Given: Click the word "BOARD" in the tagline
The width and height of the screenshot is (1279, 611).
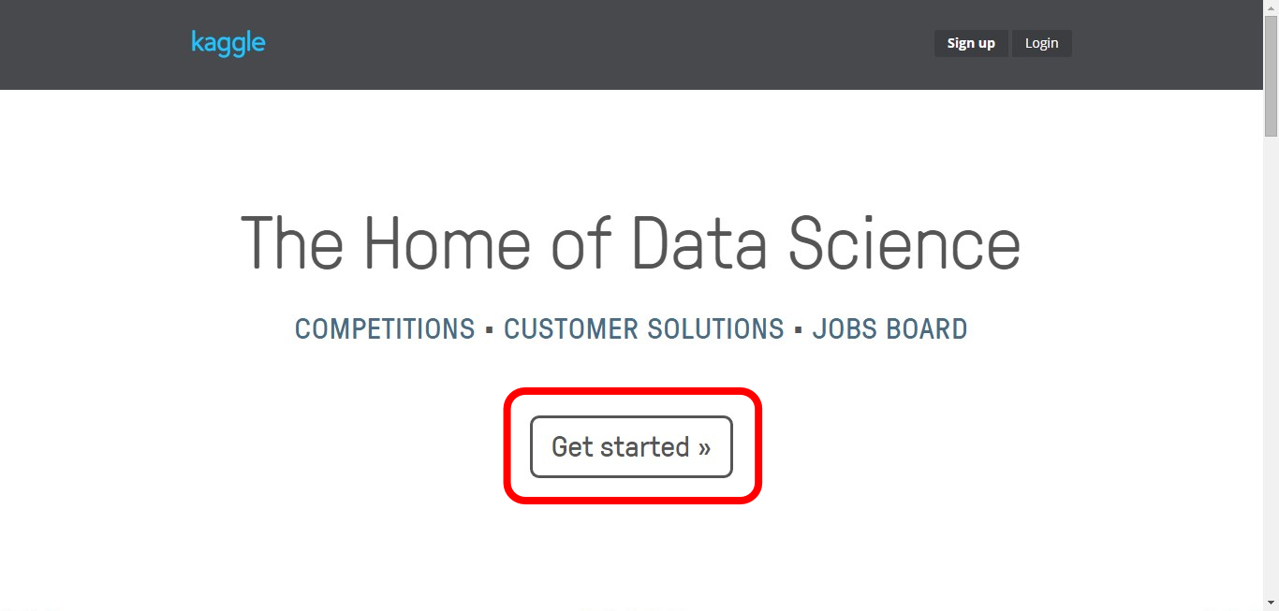Looking at the screenshot, I should pyautogui.click(x=926, y=329).
